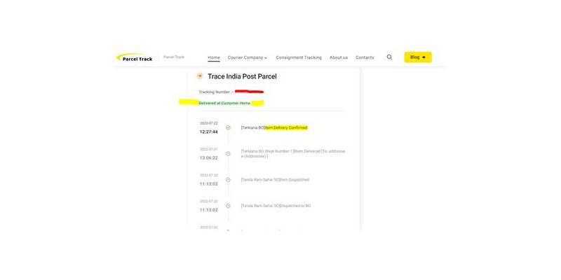The image size is (561, 280).
Task: Click the 13:06:22 timestamp
Action: pos(208,158)
